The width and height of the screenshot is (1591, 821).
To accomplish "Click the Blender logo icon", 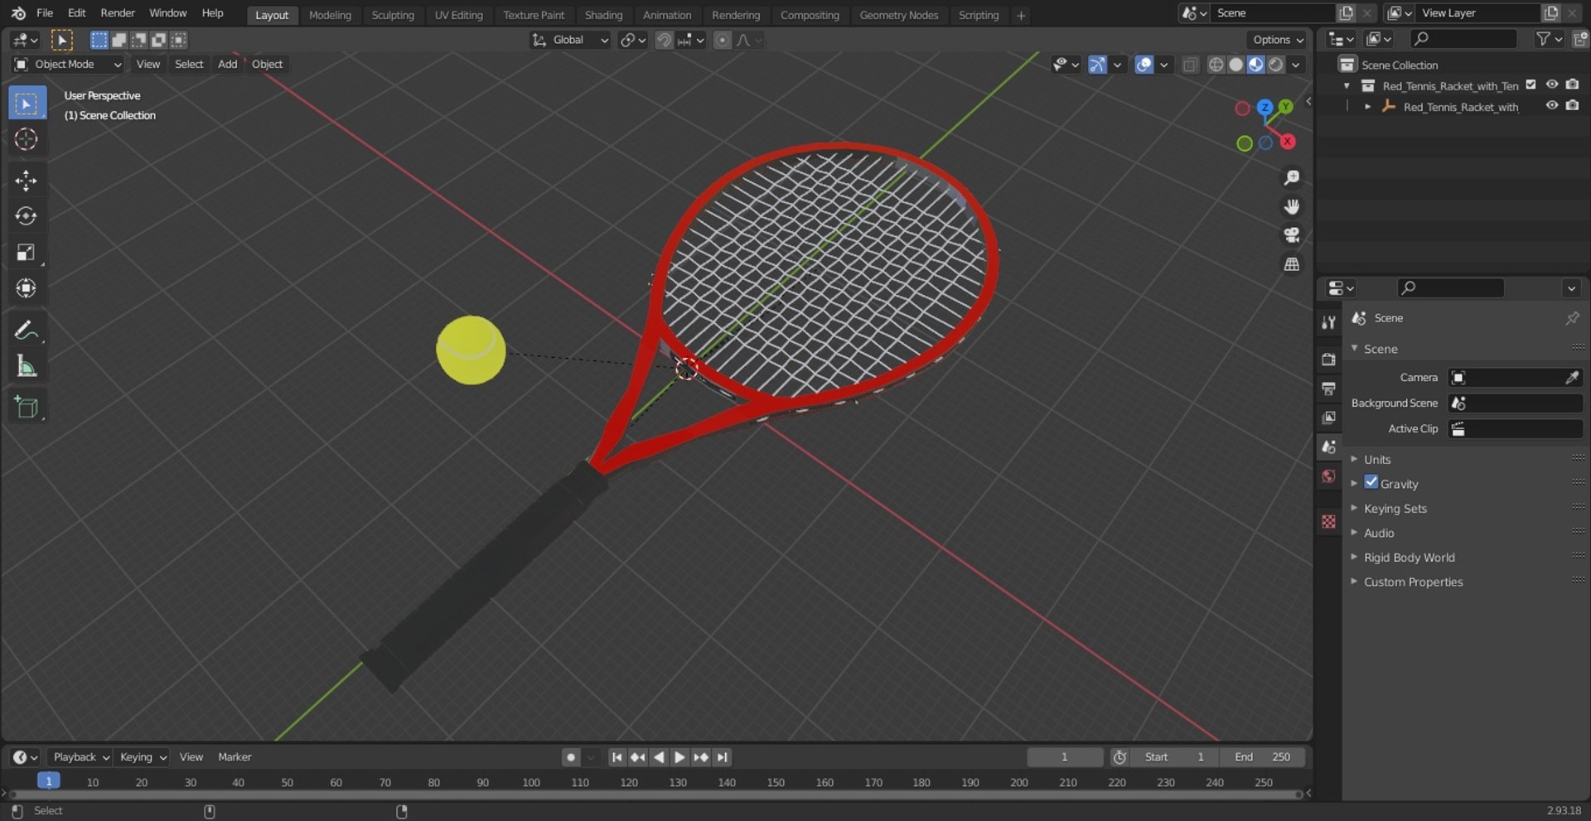I will [18, 13].
